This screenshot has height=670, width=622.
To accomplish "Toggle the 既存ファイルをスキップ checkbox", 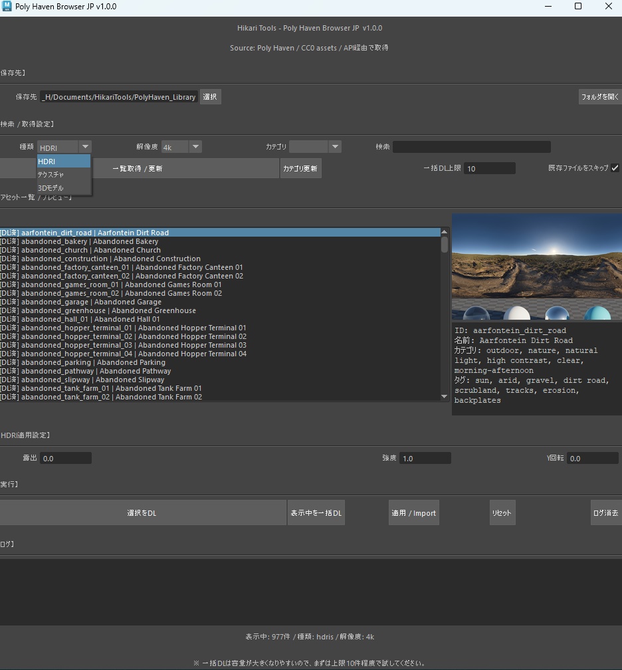I will [615, 168].
